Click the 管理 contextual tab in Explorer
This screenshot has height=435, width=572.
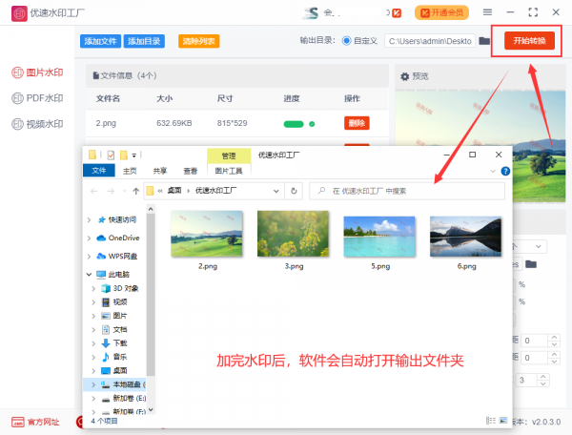(x=229, y=155)
